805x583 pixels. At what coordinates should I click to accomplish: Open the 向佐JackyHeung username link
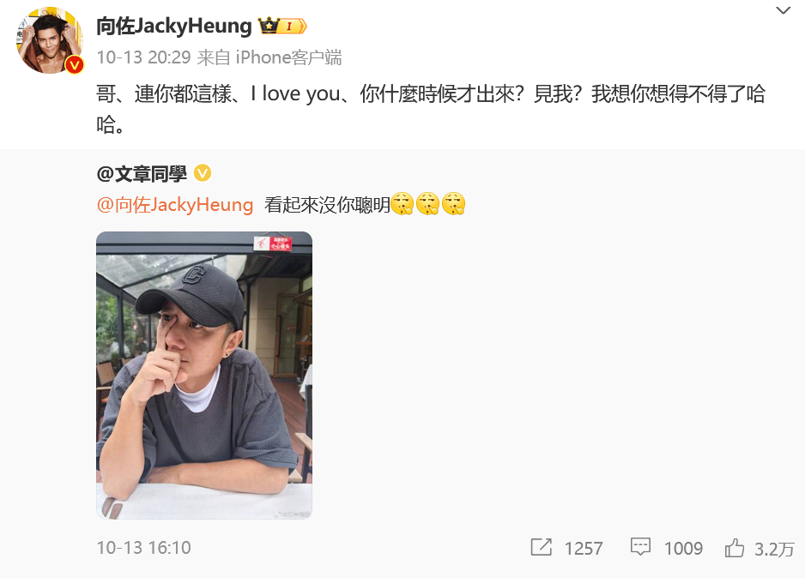coord(174,26)
